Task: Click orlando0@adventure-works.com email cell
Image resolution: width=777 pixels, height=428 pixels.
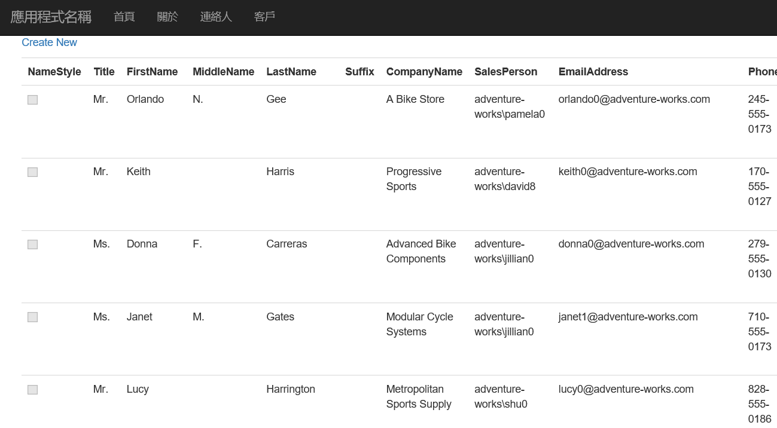Action: point(634,99)
